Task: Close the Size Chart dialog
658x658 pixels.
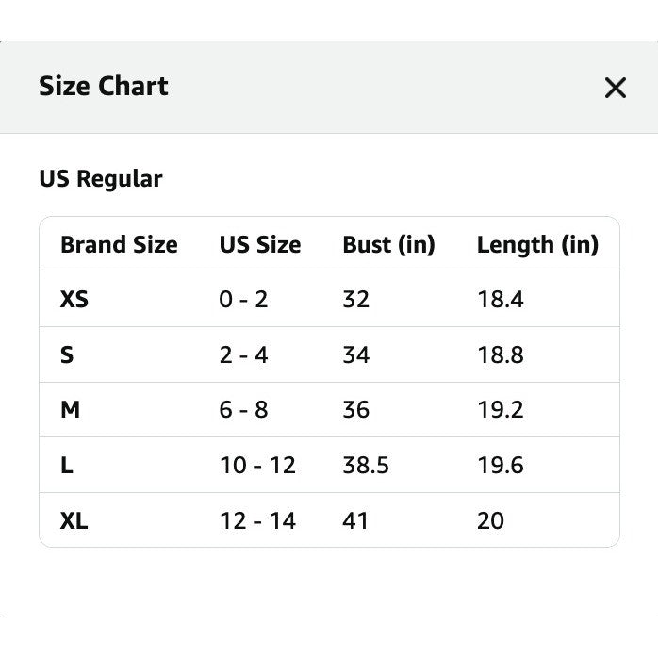Action: pyautogui.click(x=616, y=88)
